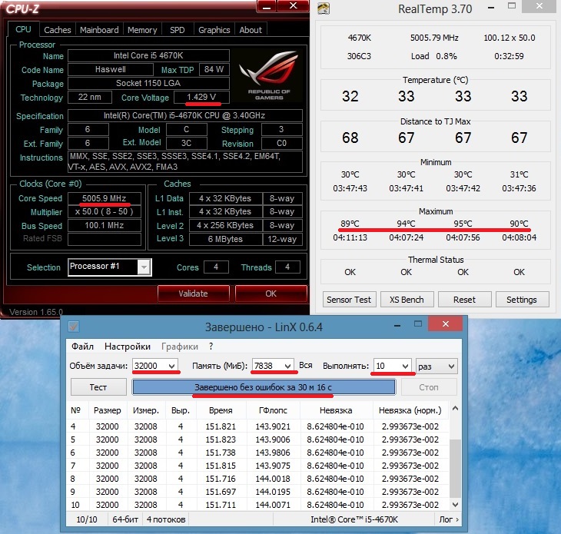Open the ? help menu in LinX
The image size is (561, 534).
pyautogui.click(x=211, y=347)
